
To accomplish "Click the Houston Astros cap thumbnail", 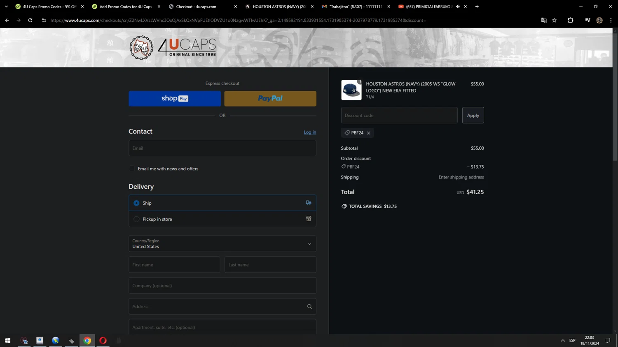I will pyautogui.click(x=351, y=90).
